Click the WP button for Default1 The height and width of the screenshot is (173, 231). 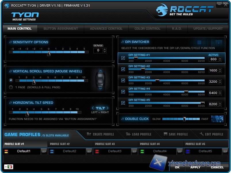(x=44, y=151)
